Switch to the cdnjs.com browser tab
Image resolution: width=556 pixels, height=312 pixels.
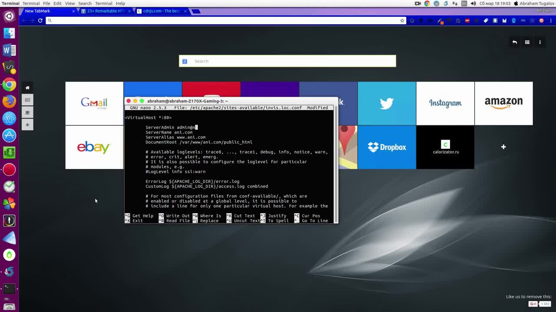click(161, 11)
